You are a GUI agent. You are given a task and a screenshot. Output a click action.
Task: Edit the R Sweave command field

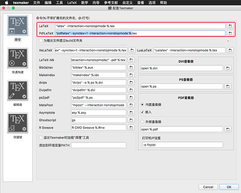coord(98,127)
